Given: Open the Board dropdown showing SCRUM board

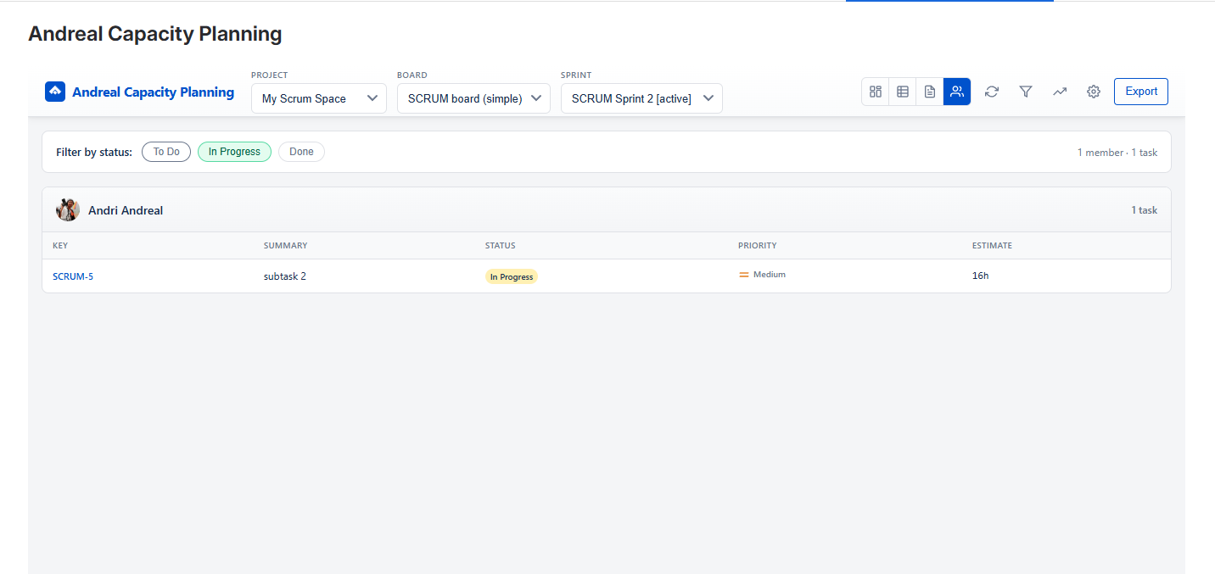Looking at the screenshot, I should click(473, 98).
